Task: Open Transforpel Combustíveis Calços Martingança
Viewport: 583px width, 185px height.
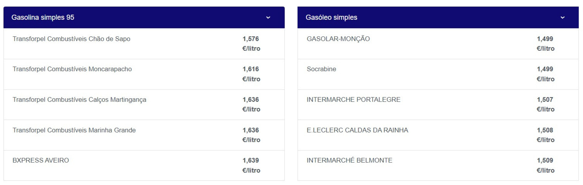Action: point(79,100)
